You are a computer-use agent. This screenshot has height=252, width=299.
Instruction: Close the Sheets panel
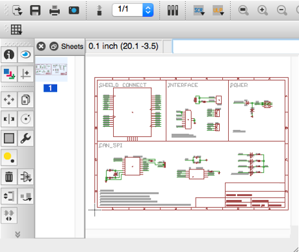click(41, 46)
